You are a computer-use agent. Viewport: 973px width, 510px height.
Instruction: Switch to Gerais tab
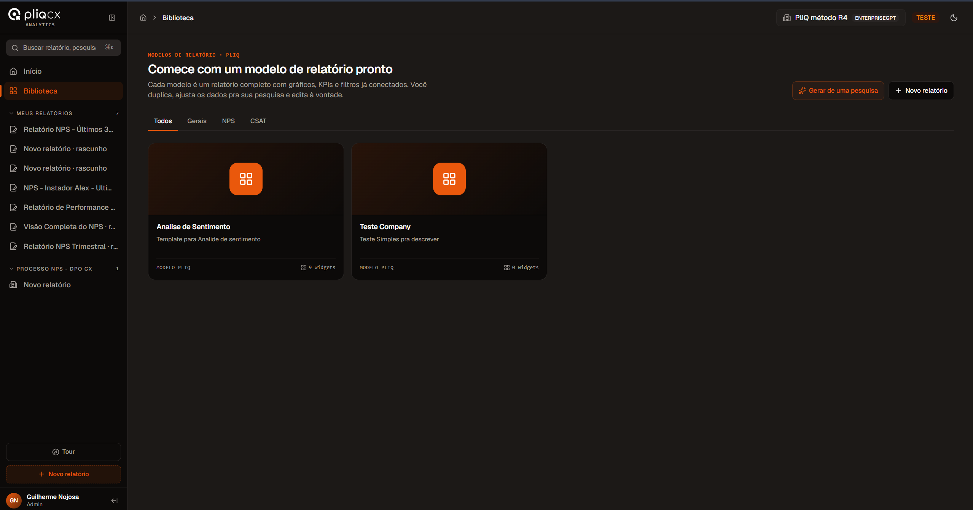(x=197, y=121)
